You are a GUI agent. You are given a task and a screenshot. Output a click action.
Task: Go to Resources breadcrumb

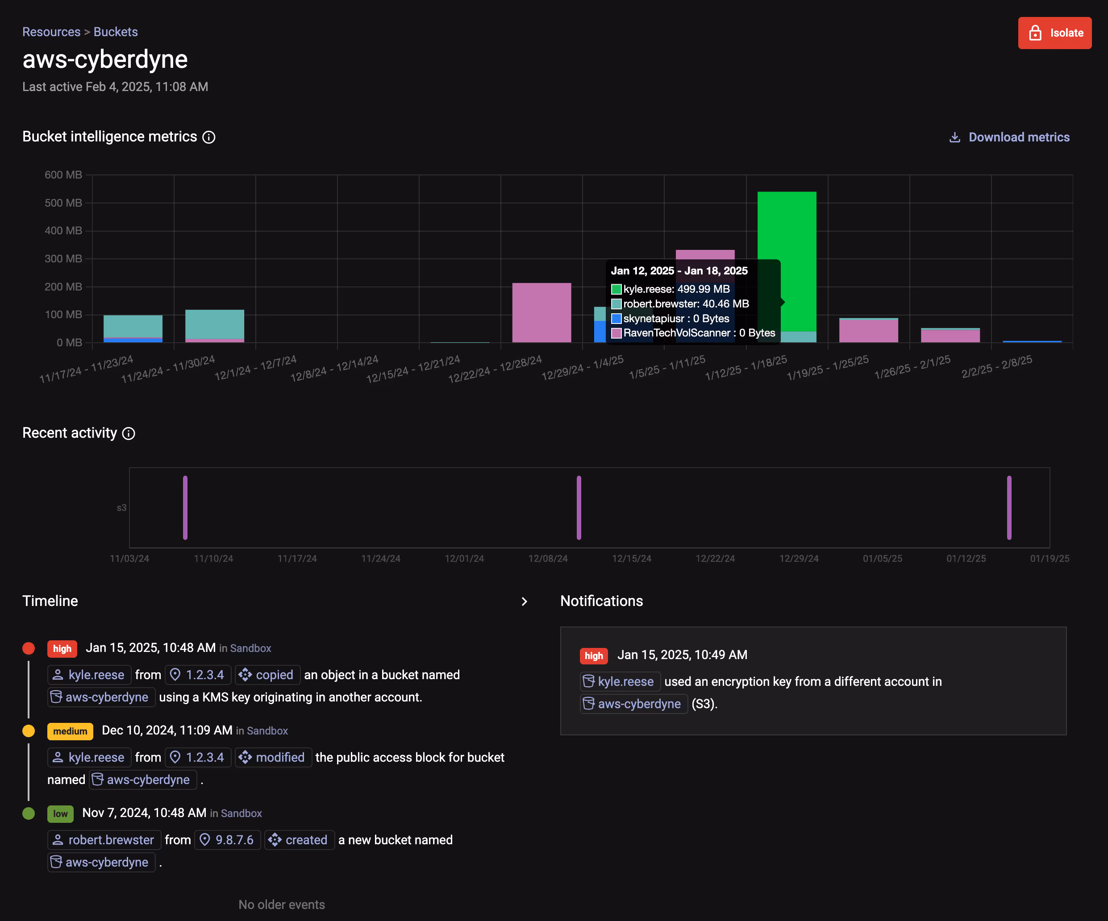(51, 32)
